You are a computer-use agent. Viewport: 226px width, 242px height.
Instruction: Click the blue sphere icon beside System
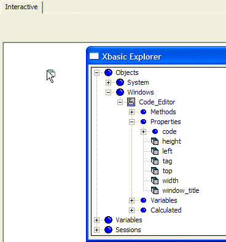[x=120, y=82]
